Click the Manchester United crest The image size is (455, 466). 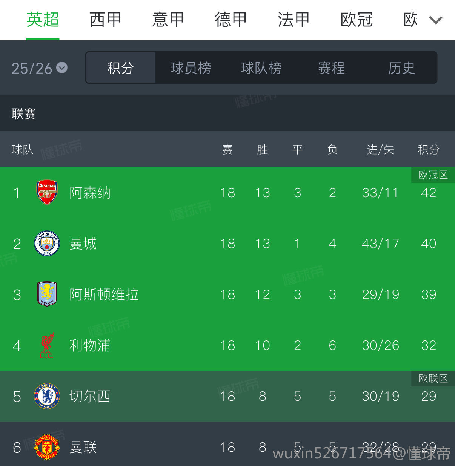pyautogui.click(x=47, y=447)
